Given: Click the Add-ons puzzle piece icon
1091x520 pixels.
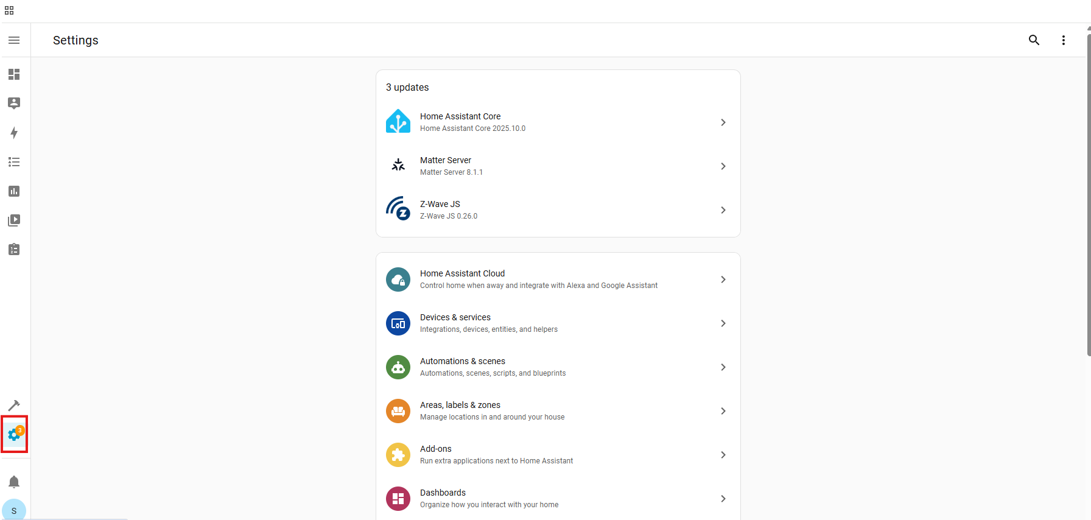Looking at the screenshot, I should (x=398, y=455).
